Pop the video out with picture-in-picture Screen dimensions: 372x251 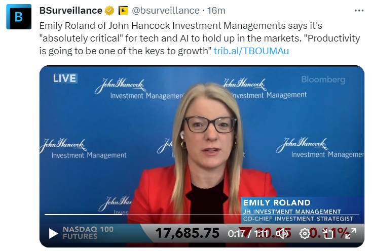(328, 233)
